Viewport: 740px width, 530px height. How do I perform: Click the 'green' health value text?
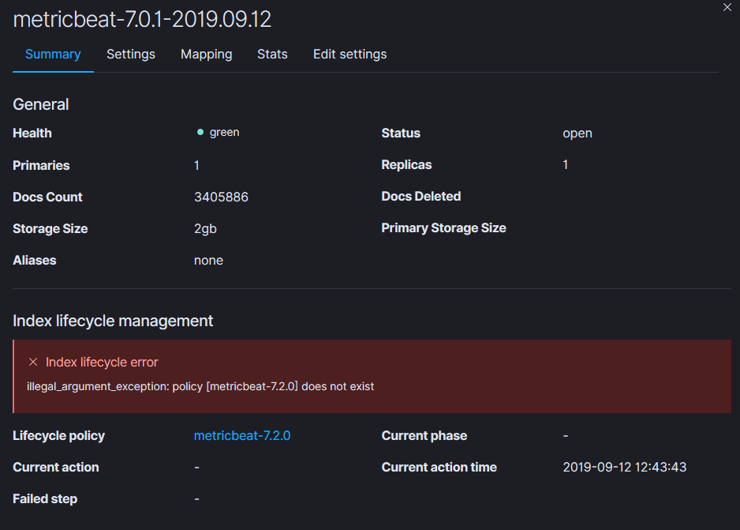pyautogui.click(x=224, y=132)
